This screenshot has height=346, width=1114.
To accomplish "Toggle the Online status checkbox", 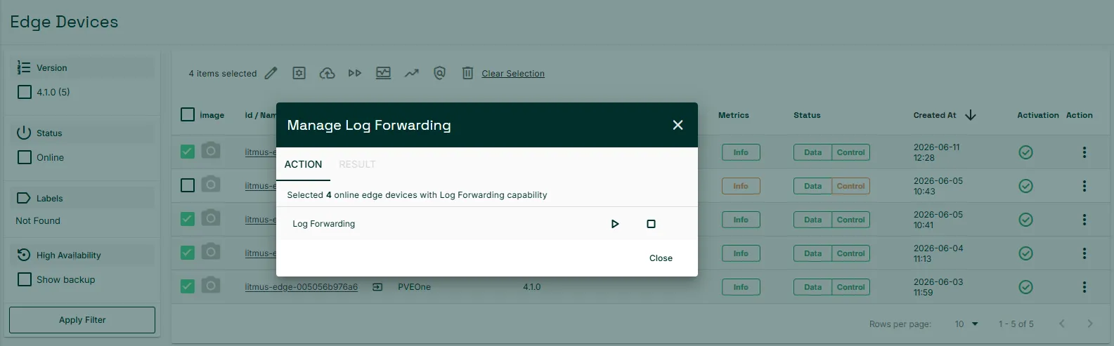I will click(25, 157).
